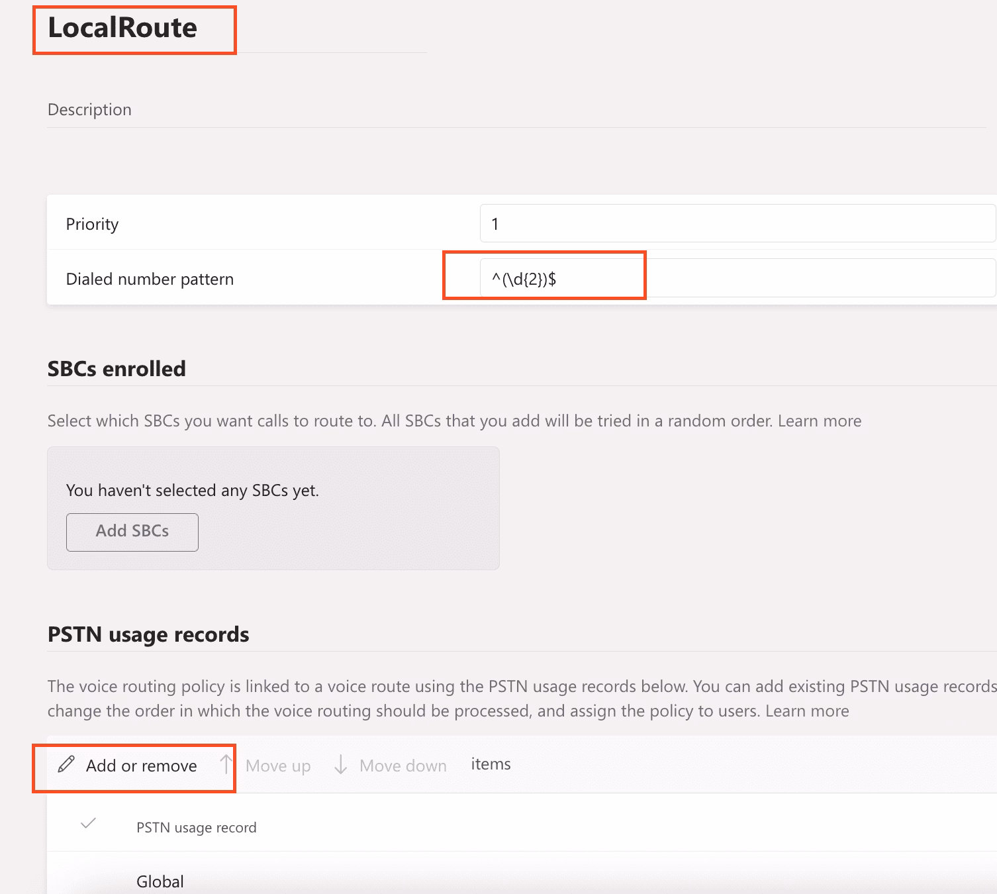Click the Dialed number pattern label

tap(150, 279)
